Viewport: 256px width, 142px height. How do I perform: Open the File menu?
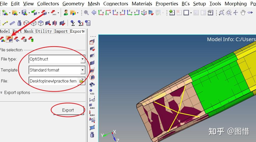(x=4, y=4)
